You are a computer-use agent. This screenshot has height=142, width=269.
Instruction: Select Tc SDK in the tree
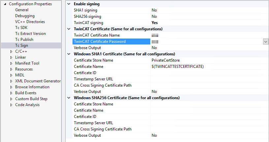(21, 28)
